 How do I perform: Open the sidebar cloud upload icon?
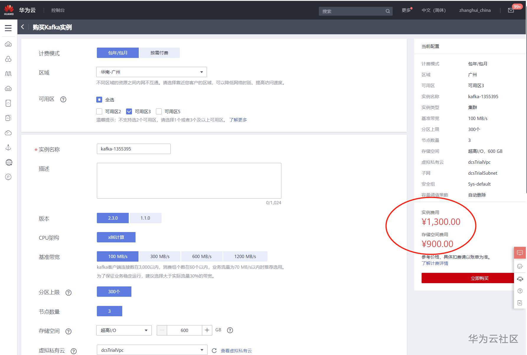click(8, 133)
